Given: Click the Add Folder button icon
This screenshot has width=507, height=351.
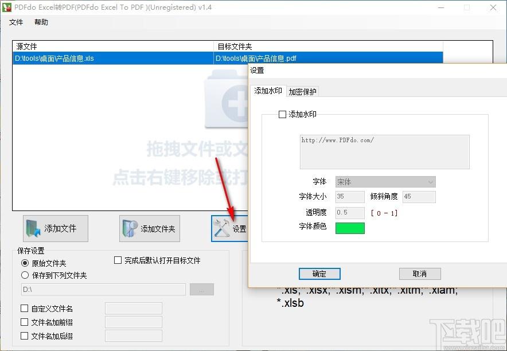Looking at the screenshot, I should tap(130, 228).
